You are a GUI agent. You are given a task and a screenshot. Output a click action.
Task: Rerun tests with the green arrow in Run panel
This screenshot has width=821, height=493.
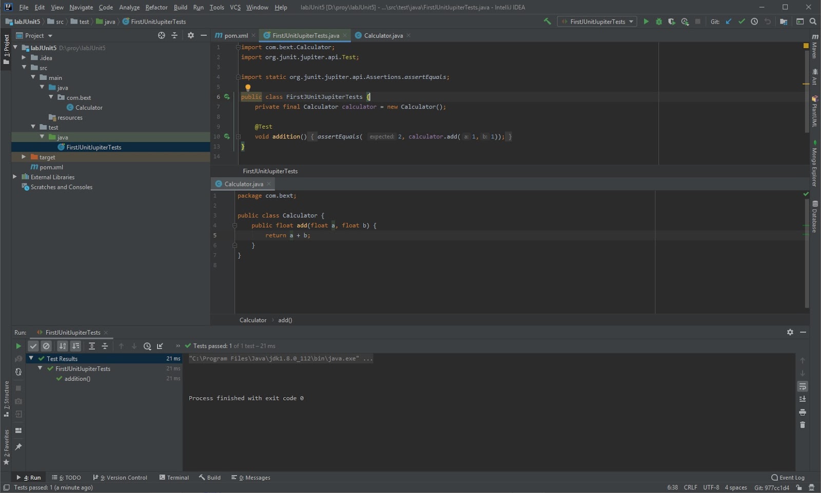(18, 346)
